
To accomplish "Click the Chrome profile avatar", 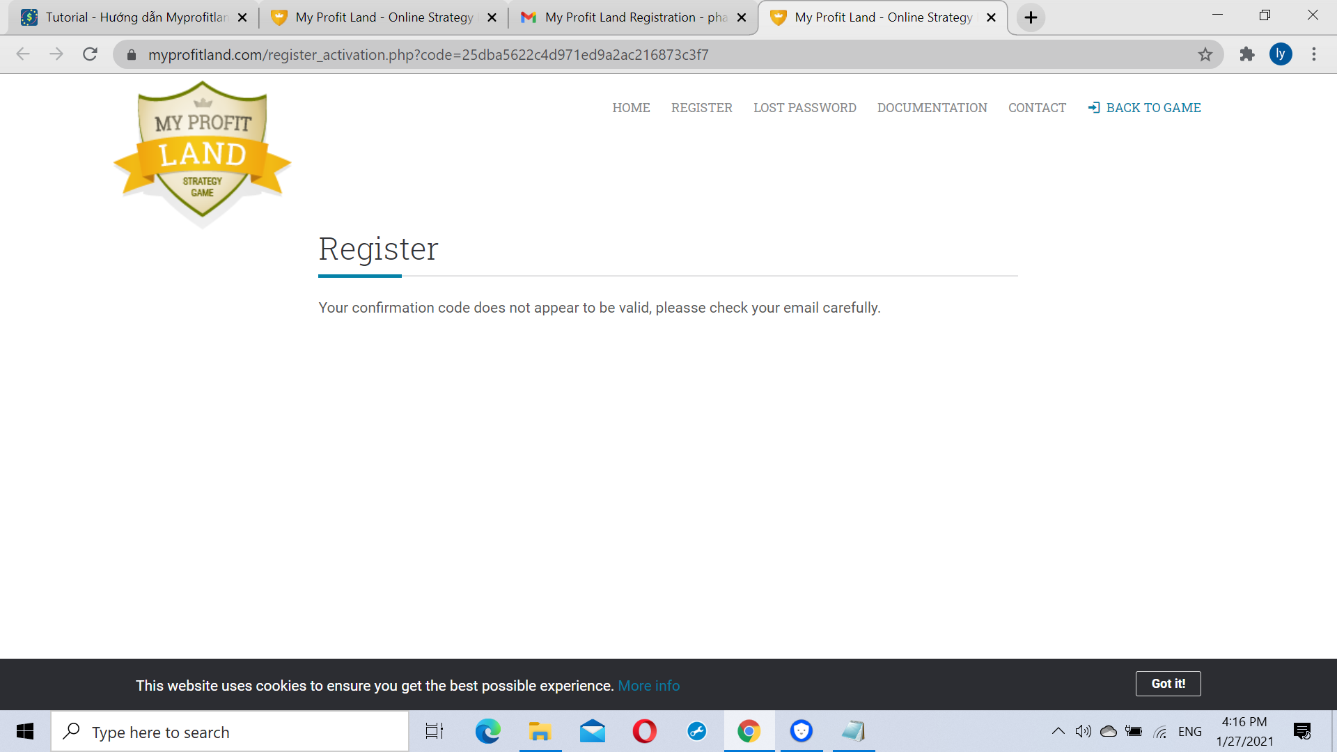I will 1281,54.
